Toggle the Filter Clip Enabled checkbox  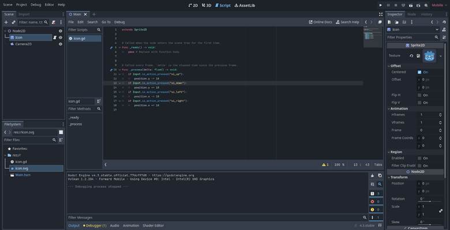point(419,166)
